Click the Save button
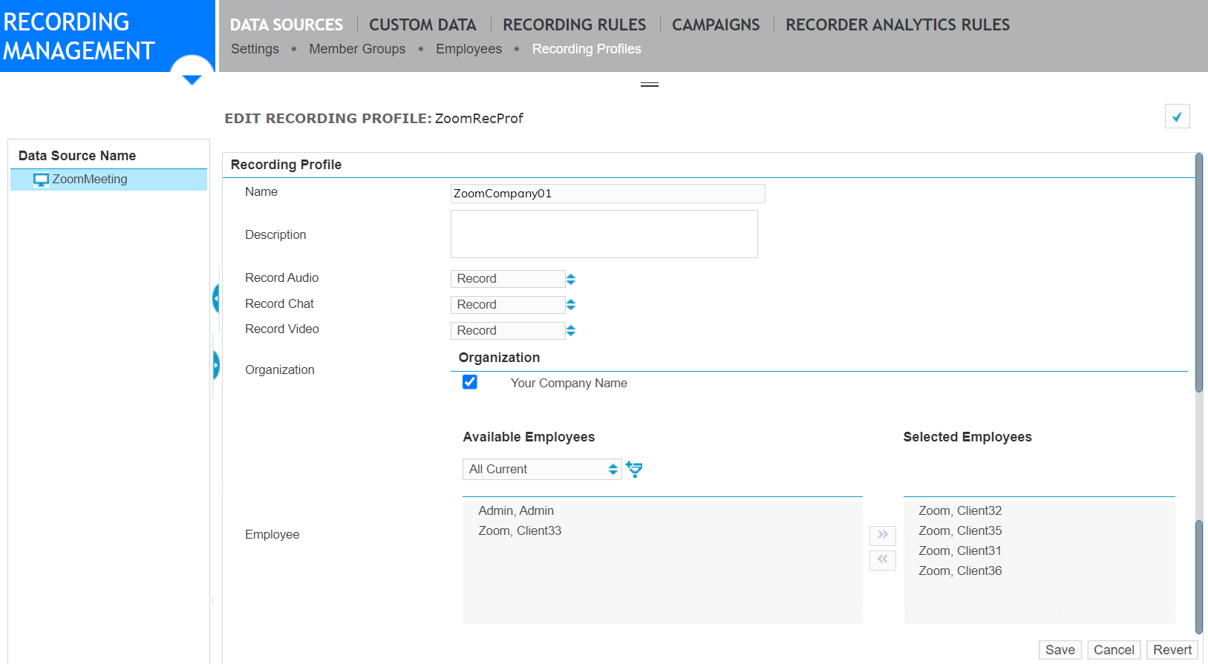This screenshot has width=1208, height=664. click(x=1060, y=650)
